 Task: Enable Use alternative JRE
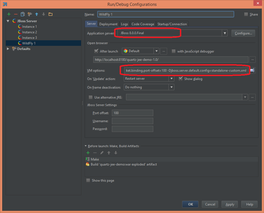click(x=90, y=97)
